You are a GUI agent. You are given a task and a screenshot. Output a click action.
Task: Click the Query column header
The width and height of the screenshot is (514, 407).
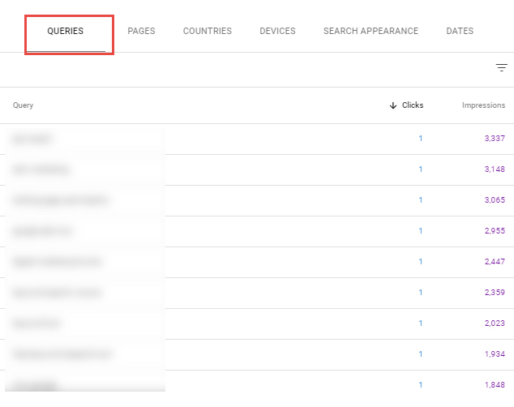point(23,105)
